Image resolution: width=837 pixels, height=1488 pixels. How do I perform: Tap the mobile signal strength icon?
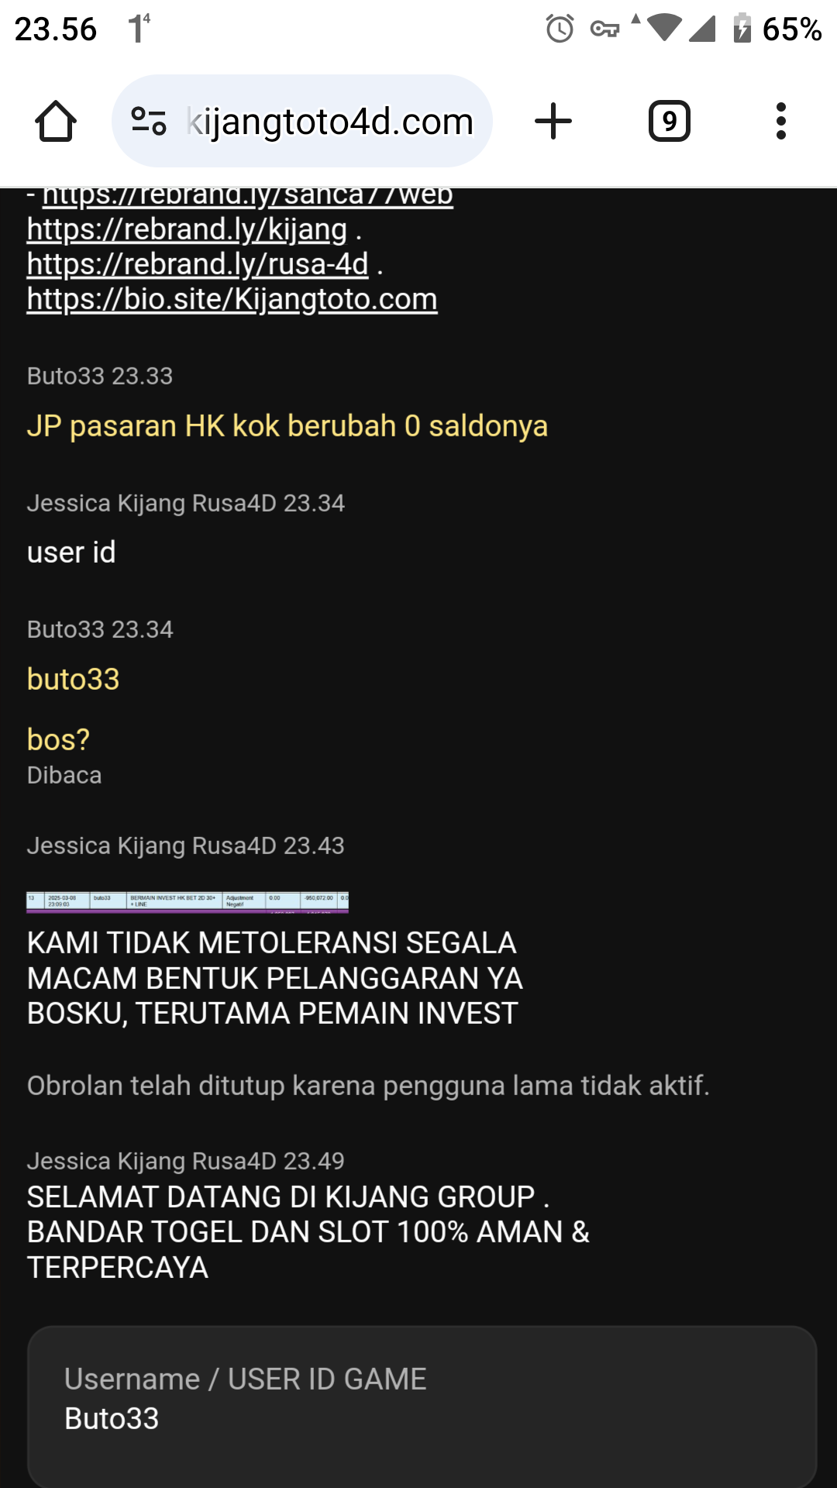point(702,29)
